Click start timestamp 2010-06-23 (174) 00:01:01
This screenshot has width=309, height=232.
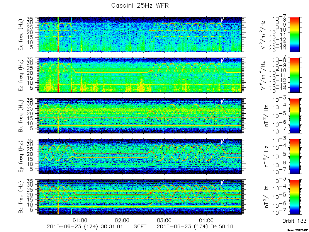tap(85, 226)
